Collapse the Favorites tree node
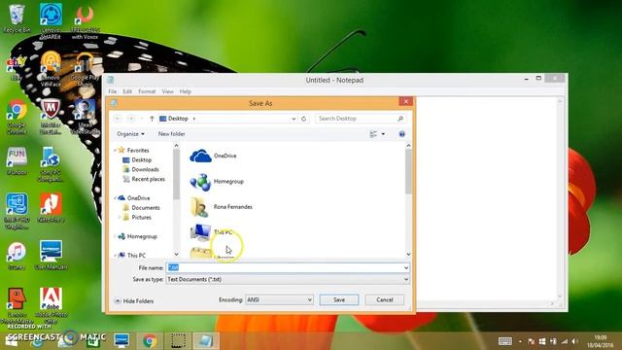 pos(115,150)
